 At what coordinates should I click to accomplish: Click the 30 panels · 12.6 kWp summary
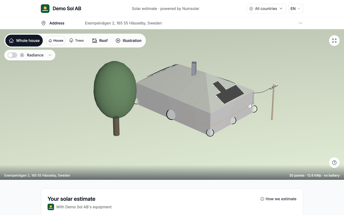314,175
